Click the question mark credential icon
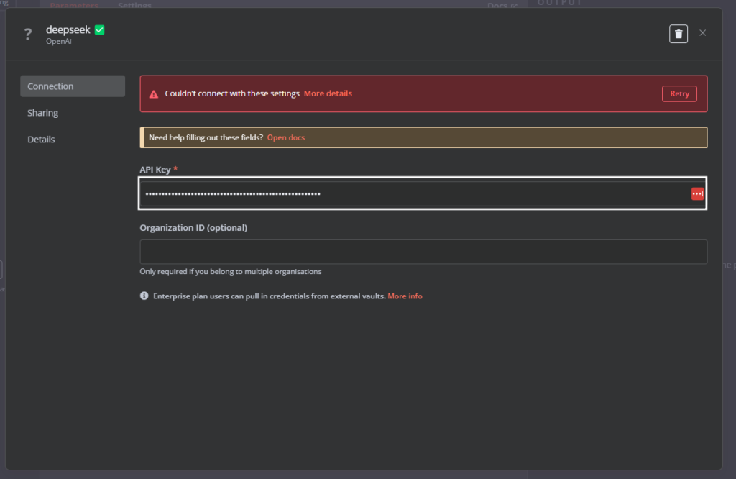The image size is (736, 479). pos(28,35)
